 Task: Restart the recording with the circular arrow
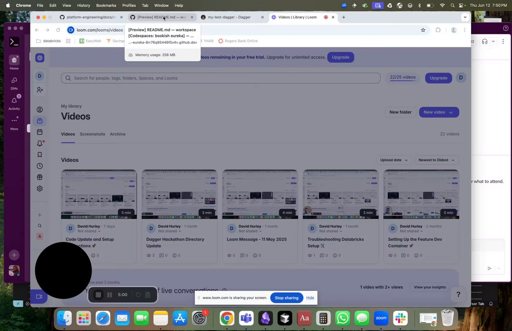[138, 295]
